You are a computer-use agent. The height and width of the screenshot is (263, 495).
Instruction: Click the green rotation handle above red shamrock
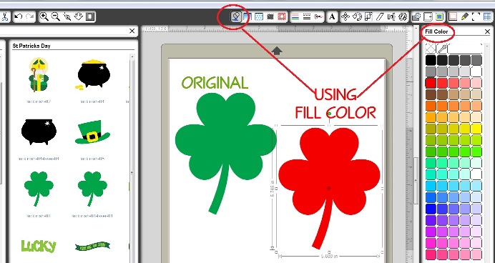[x=329, y=114]
